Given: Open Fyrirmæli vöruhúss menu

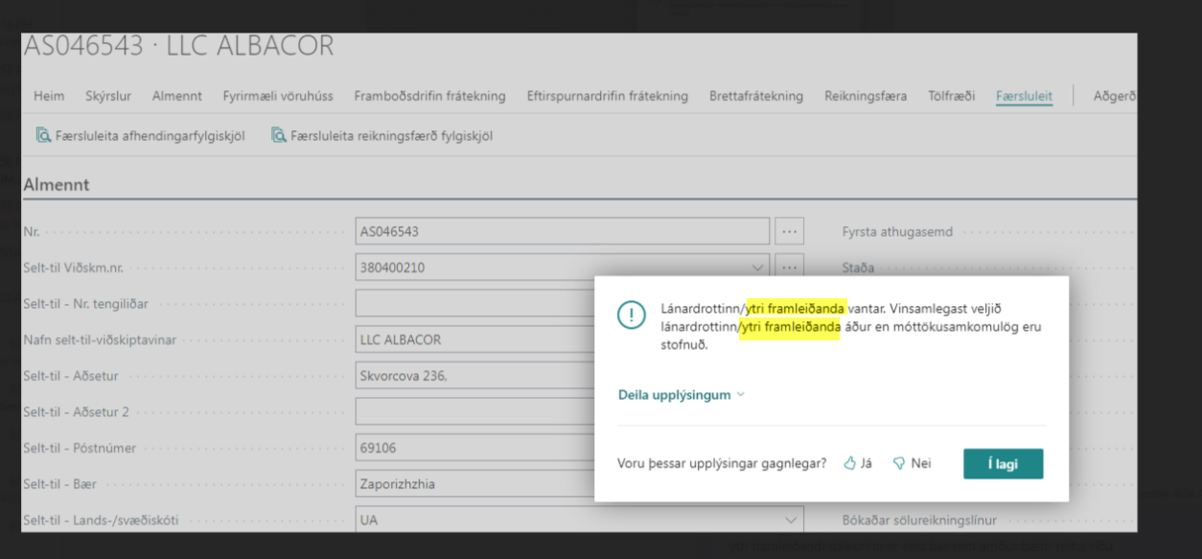Looking at the screenshot, I should 278,96.
